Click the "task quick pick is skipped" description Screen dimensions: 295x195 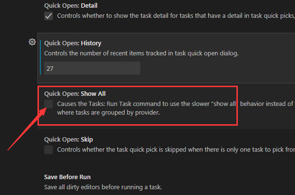[x=173, y=149]
